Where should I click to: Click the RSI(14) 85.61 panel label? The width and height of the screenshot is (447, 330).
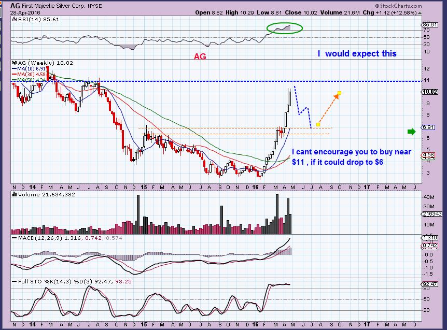coord(38,19)
